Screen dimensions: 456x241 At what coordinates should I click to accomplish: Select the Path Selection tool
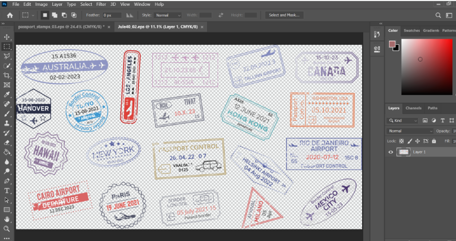coord(7,200)
